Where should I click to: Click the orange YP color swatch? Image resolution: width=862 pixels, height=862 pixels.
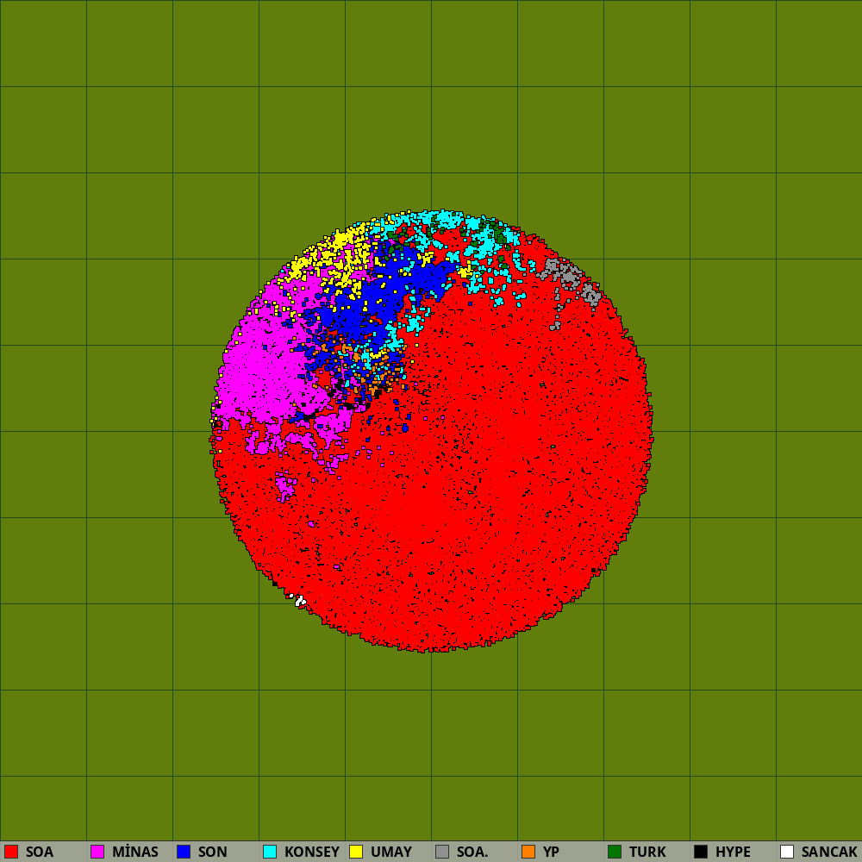[x=528, y=852]
